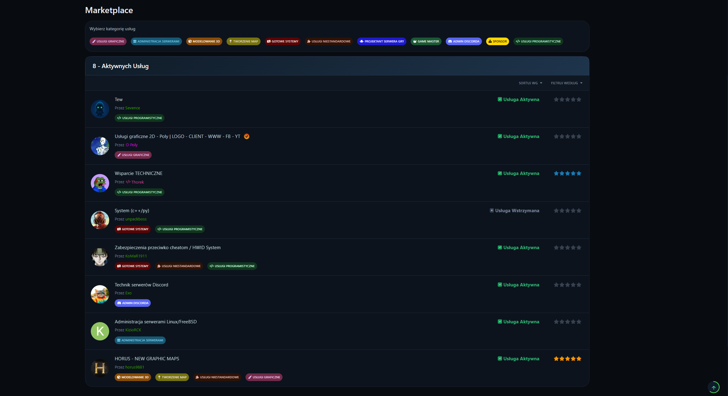Click the GAME MASTER category pill
Image resolution: width=728 pixels, height=396 pixels.
[426, 41]
